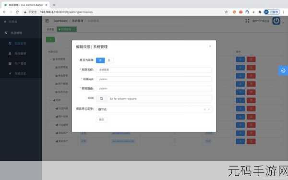Viewport: 288px width, 180px height.
Task: Click the blue edit button in the first table row
Action: click(240, 60)
